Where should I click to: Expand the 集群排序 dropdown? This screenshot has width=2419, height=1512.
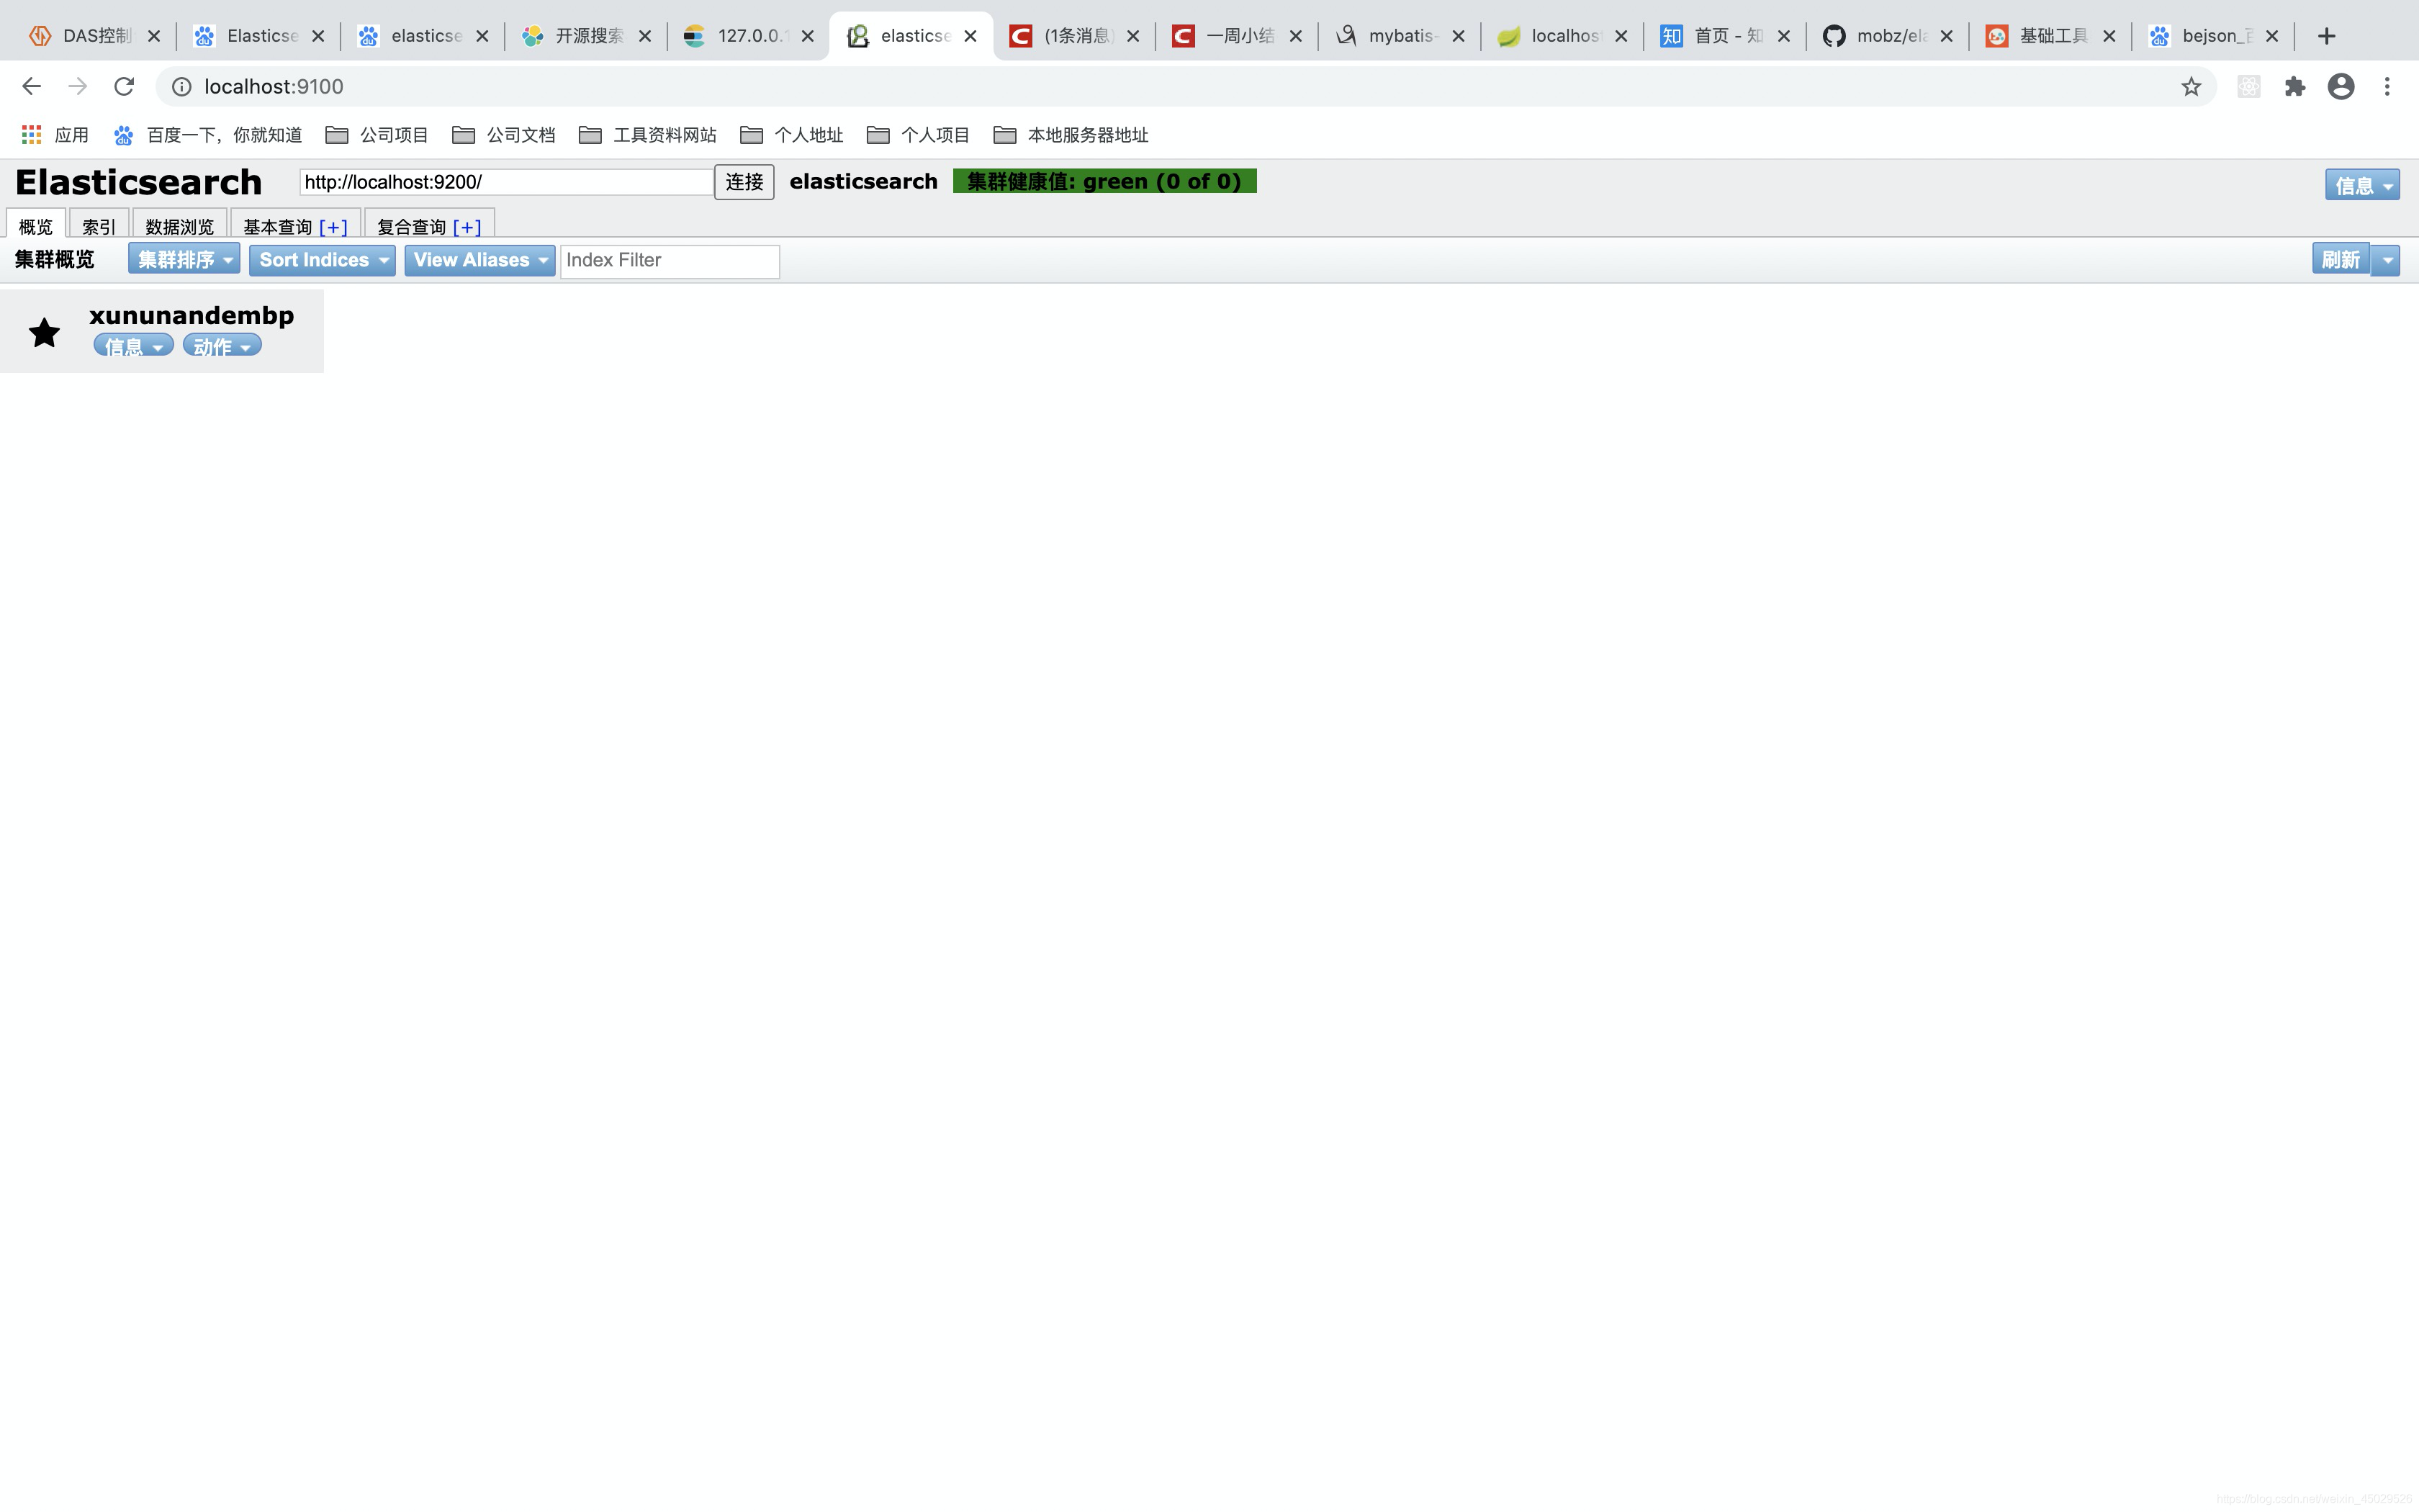[184, 260]
